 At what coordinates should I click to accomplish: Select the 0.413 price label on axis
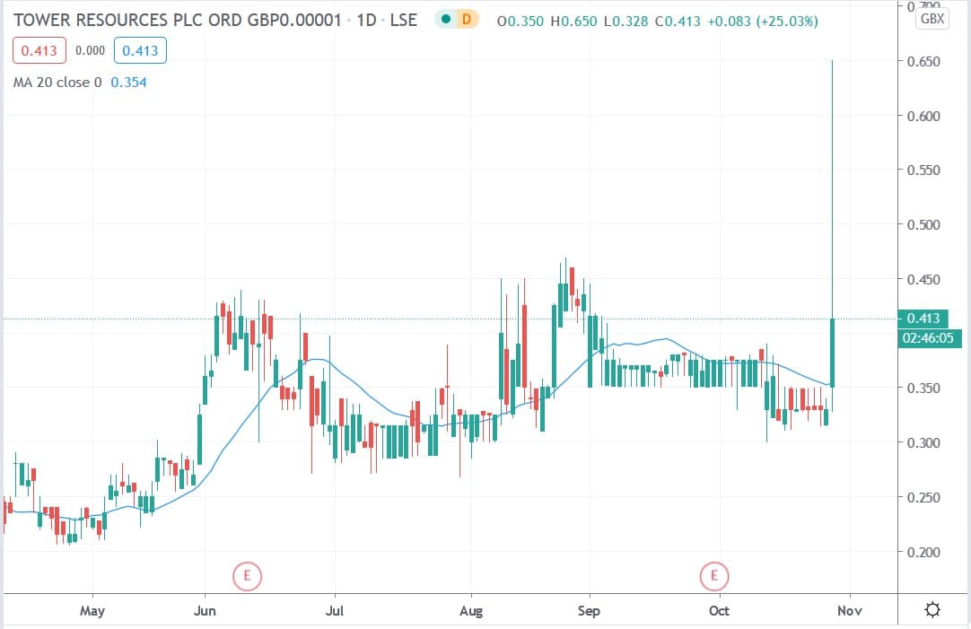(925, 319)
